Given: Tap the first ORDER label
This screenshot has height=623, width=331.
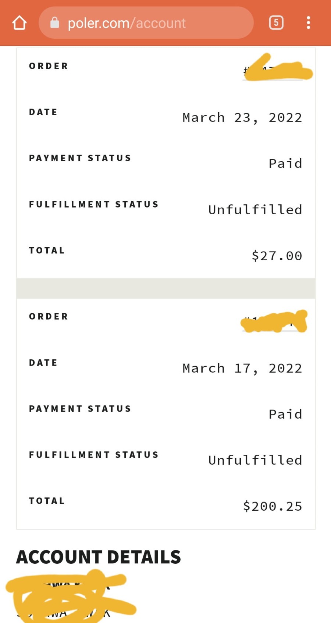Looking at the screenshot, I should coord(49,66).
